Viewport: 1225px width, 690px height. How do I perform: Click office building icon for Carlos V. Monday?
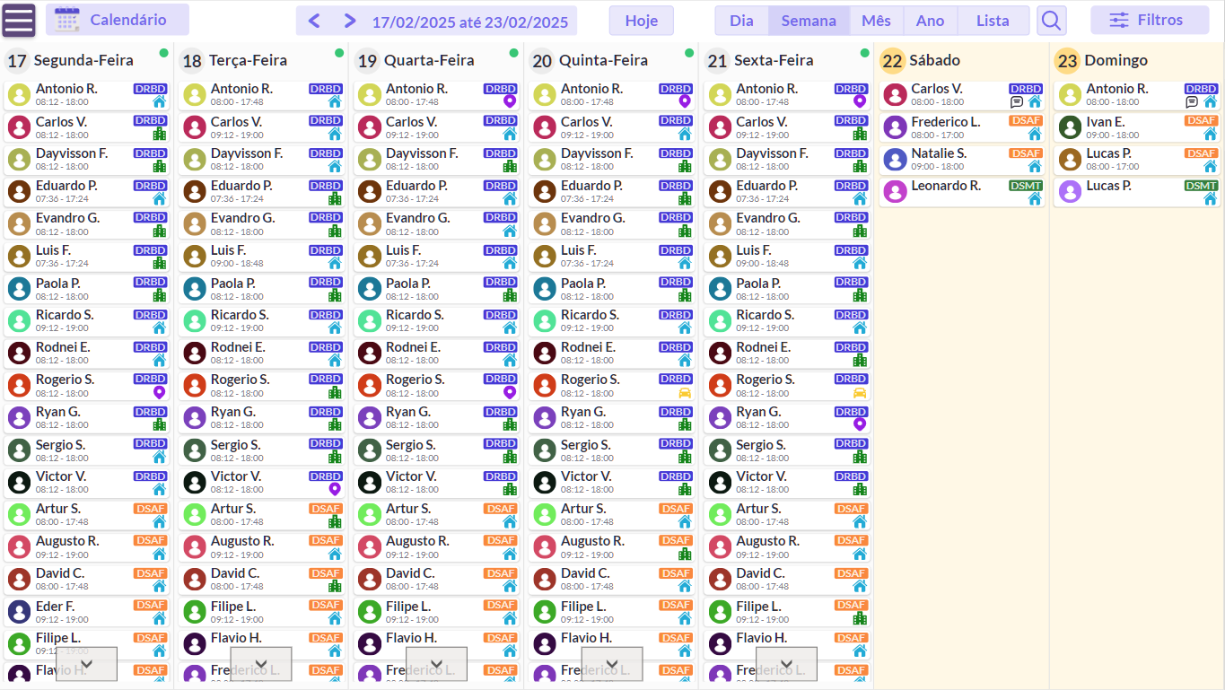click(160, 134)
